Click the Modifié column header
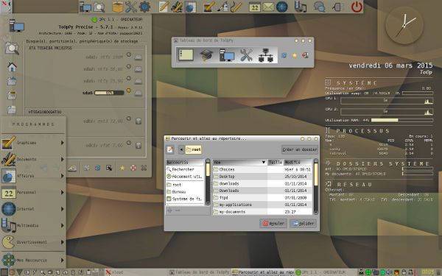Viewport: 442px width, 276px height. [x=298, y=162]
